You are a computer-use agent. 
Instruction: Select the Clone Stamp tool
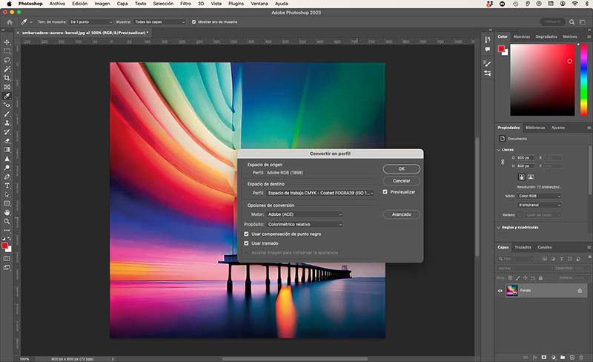7,123
